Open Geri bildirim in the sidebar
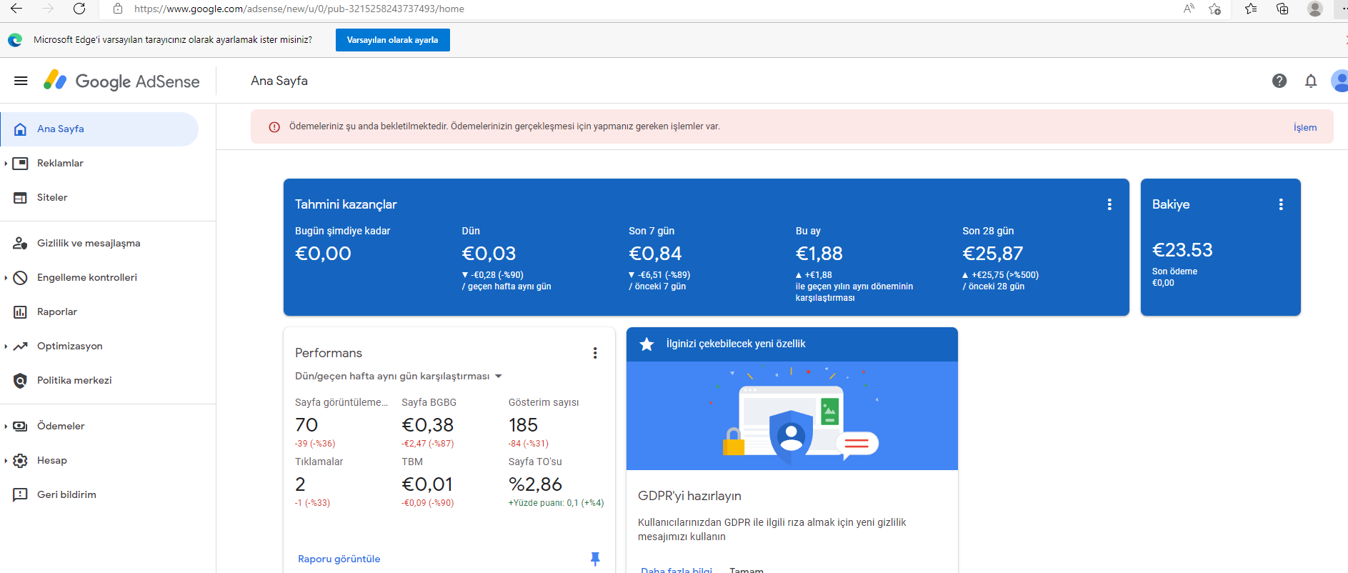This screenshot has height=573, width=1348. [x=66, y=495]
